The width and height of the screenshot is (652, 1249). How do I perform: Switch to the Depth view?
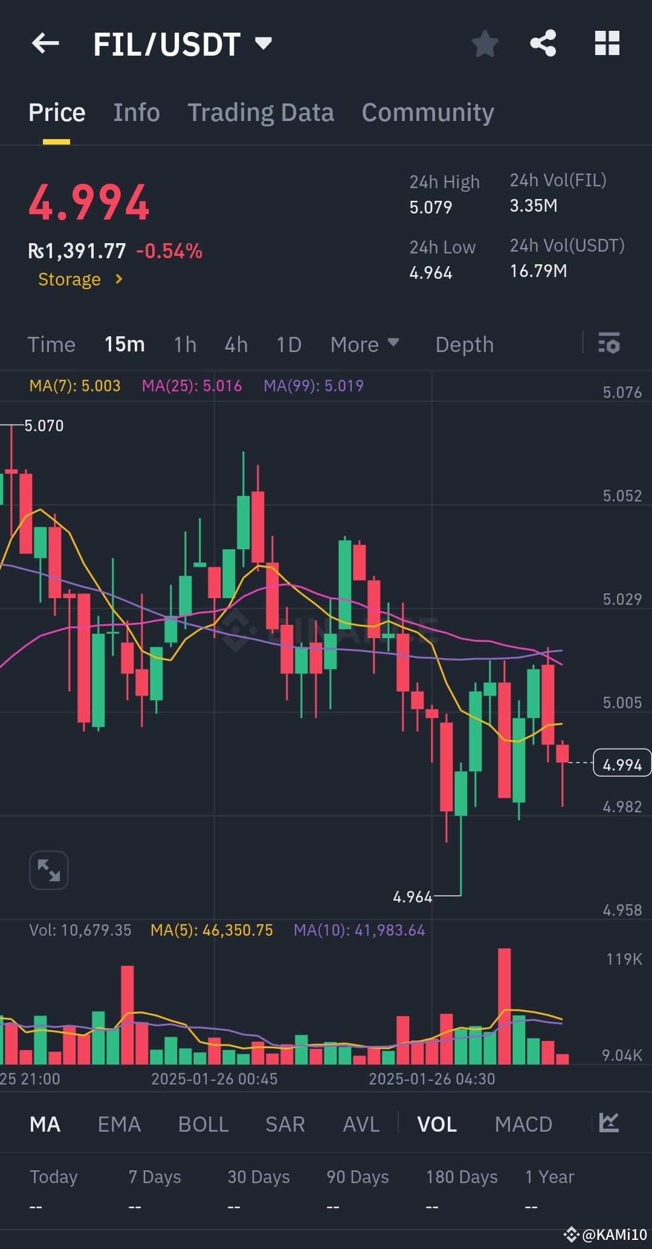(463, 344)
